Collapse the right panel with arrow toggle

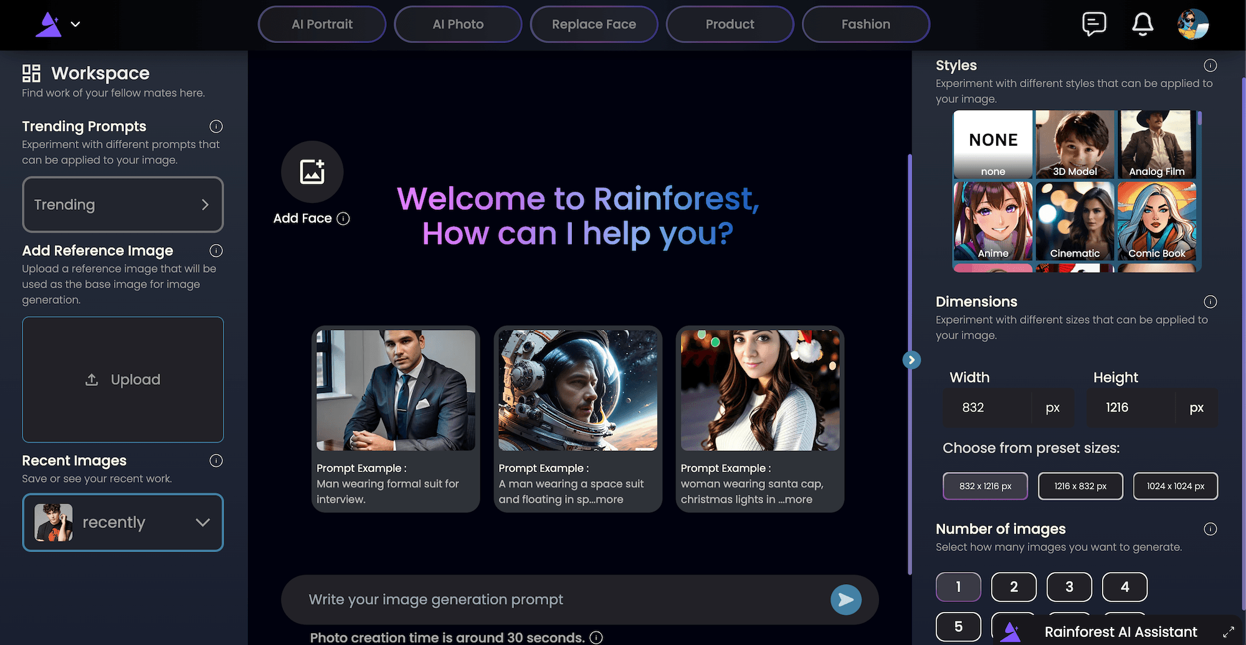(x=911, y=360)
